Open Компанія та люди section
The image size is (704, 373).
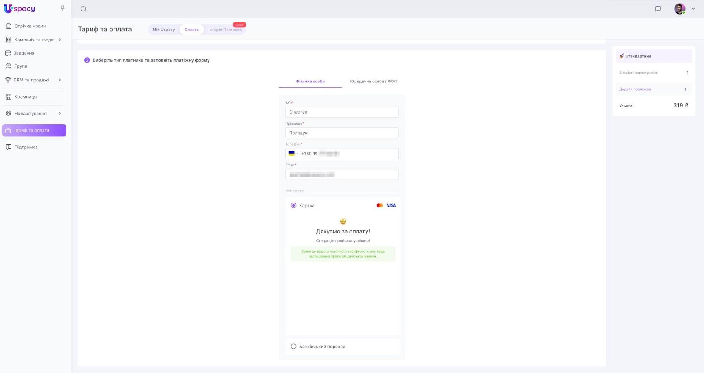(x=34, y=40)
